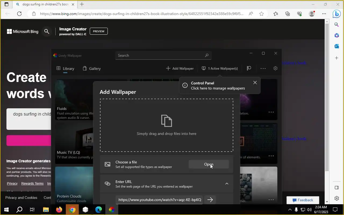Open options dots on top-right wallpaper card
344x215 pixels.
tap(271, 112)
